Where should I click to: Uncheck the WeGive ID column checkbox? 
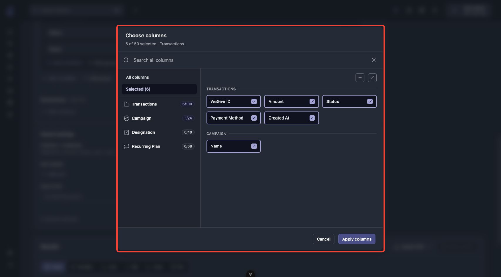click(254, 102)
